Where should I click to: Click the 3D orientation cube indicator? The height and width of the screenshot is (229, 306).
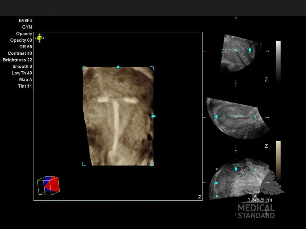(x=48, y=186)
